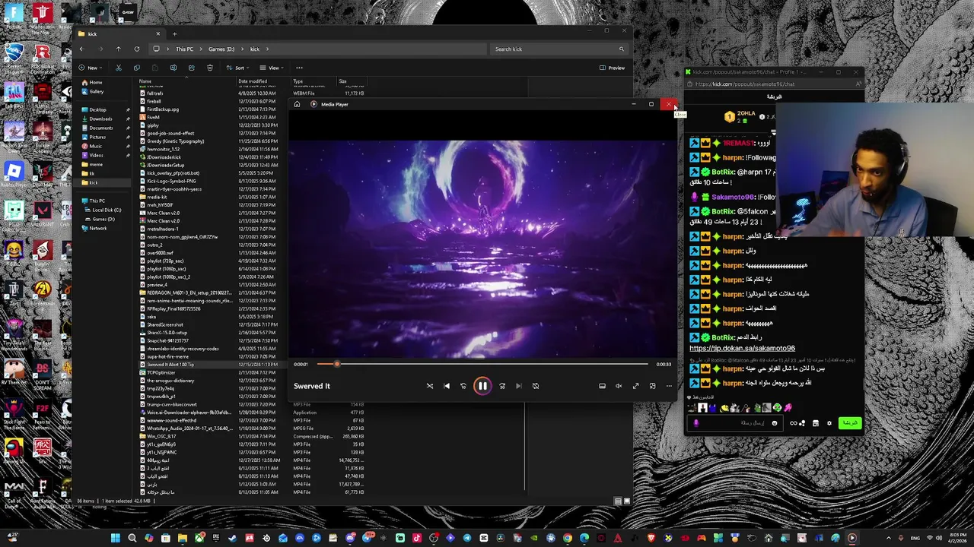This screenshot has width=974, height=547.
Task: Enter full screen in Media Player
Action: (636, 386)
